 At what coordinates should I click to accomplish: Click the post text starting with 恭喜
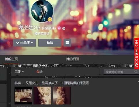[52, 83]
